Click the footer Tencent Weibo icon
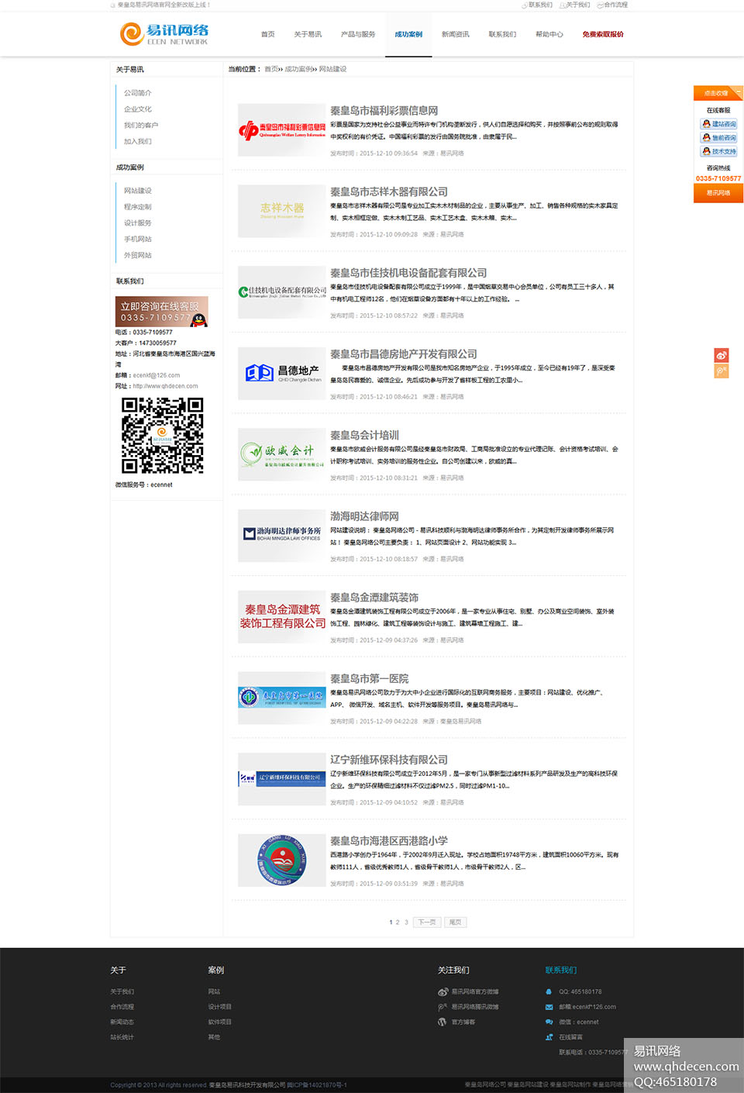This screenshot has height=1093, width=744. pos(443,1007)
